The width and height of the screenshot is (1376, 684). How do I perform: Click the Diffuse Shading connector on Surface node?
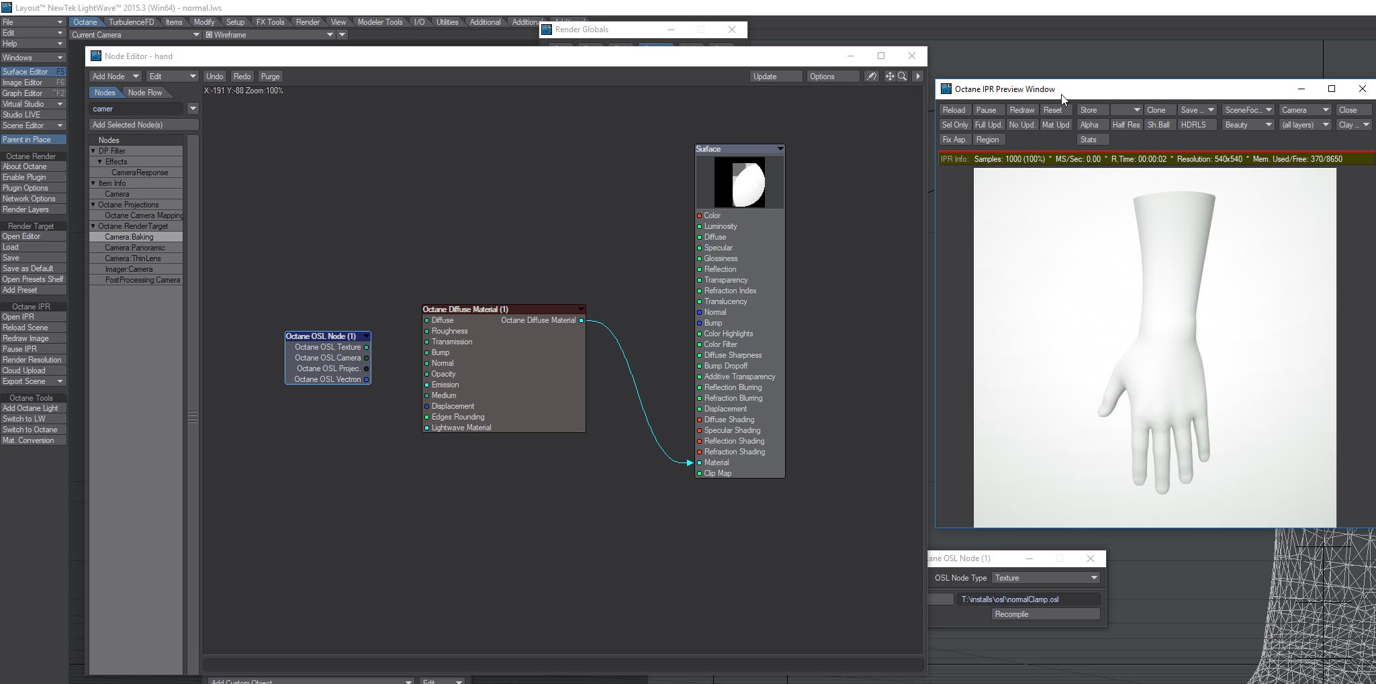tap(699, 420)
